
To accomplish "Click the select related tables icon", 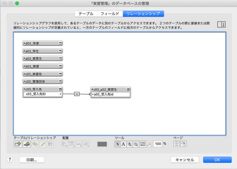I will pos(149,144).
